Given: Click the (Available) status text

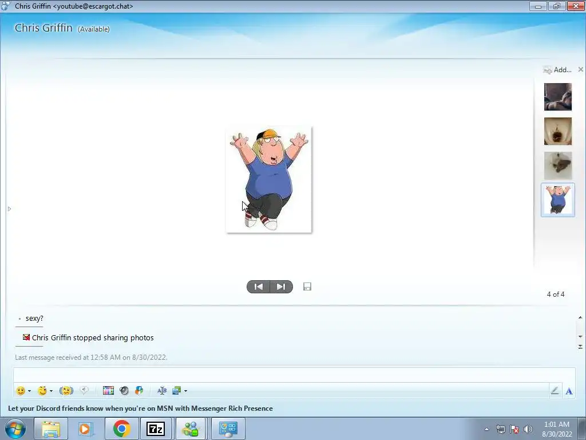Looking at the screenshot, I should pyautogui.click(x=93, y=29).
